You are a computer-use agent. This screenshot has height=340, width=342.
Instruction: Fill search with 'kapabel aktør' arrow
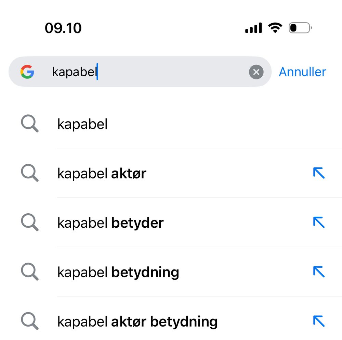(319, 173)
